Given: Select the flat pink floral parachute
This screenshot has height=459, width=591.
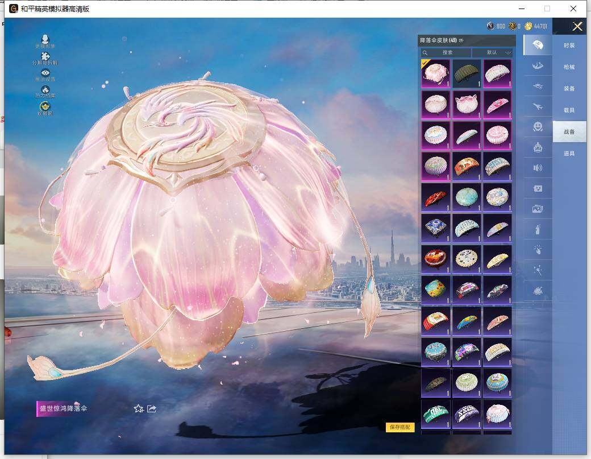Looking at the screenshot, I should coord(497,105).
